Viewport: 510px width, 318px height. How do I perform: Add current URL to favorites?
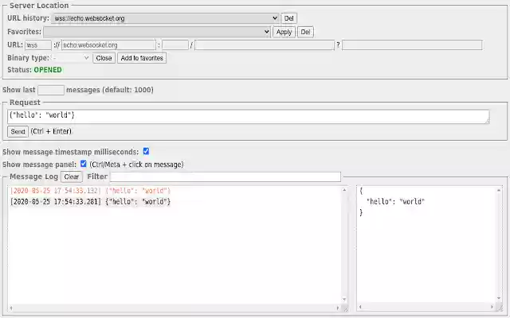click(x=142, y=58)
